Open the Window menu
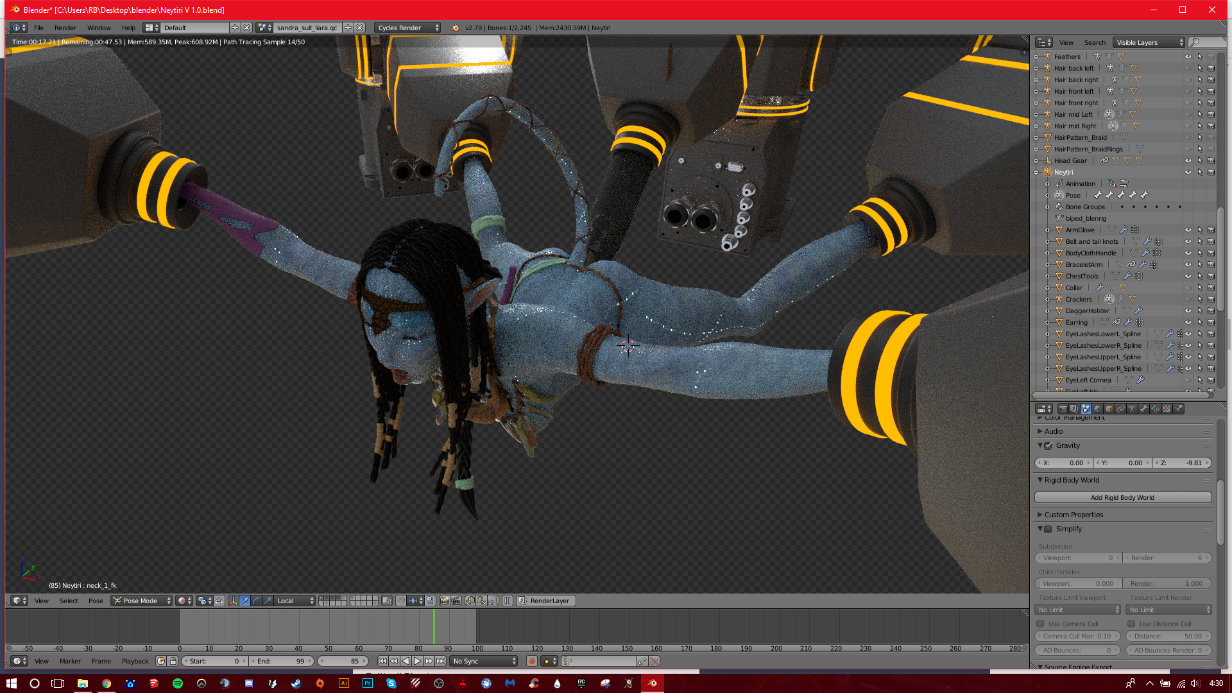This screenshot has height=693, width=1232. pos(99,28)
